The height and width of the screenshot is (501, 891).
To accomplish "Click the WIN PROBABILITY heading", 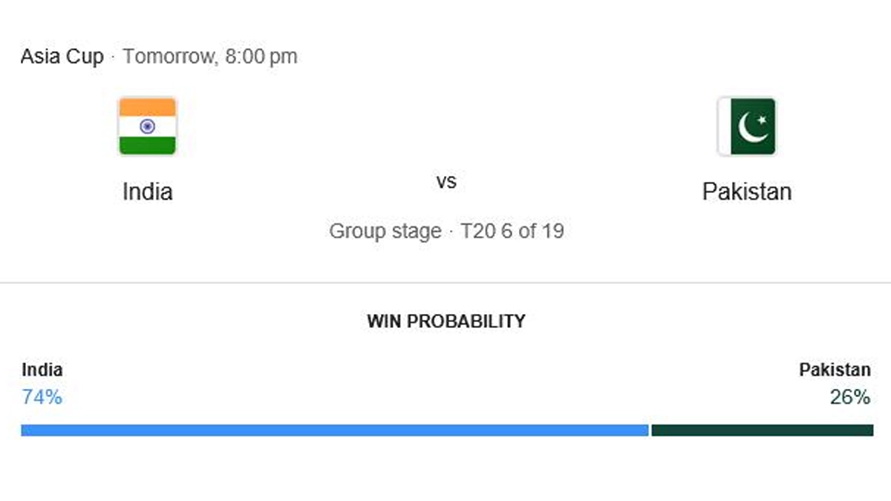I will (446, 321).
